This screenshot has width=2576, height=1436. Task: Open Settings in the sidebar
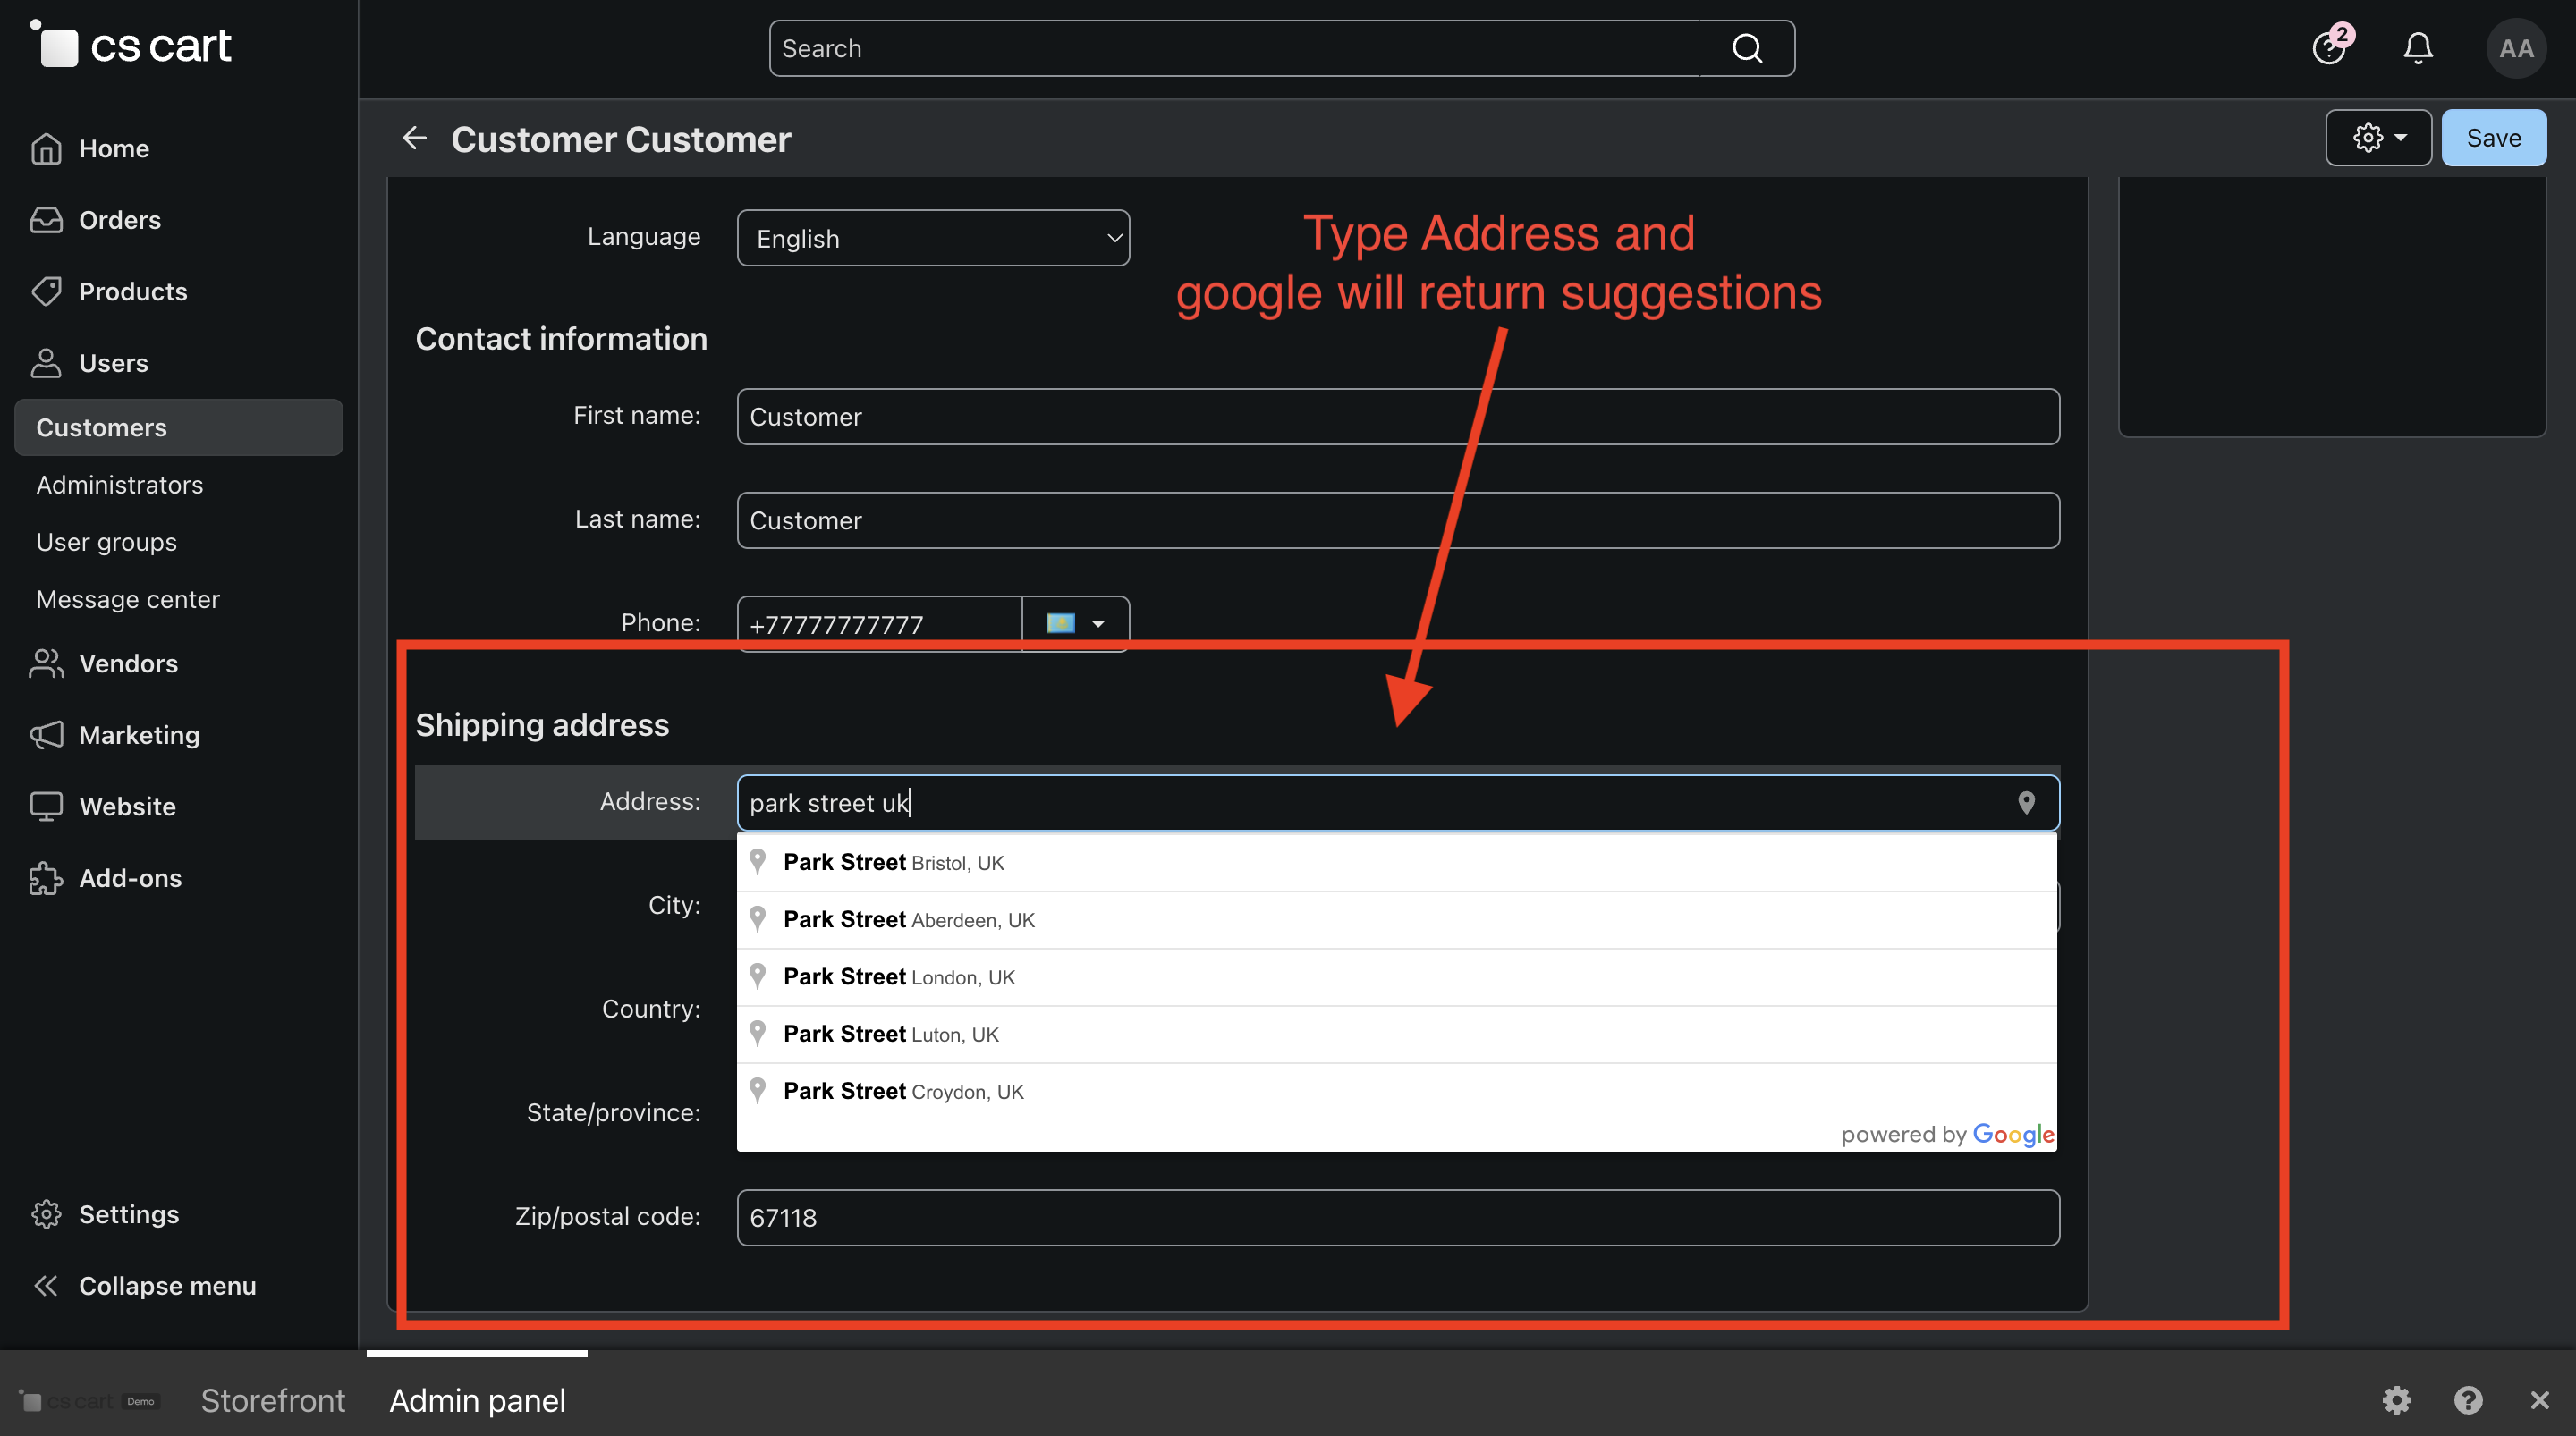(x=128, y=1214)
